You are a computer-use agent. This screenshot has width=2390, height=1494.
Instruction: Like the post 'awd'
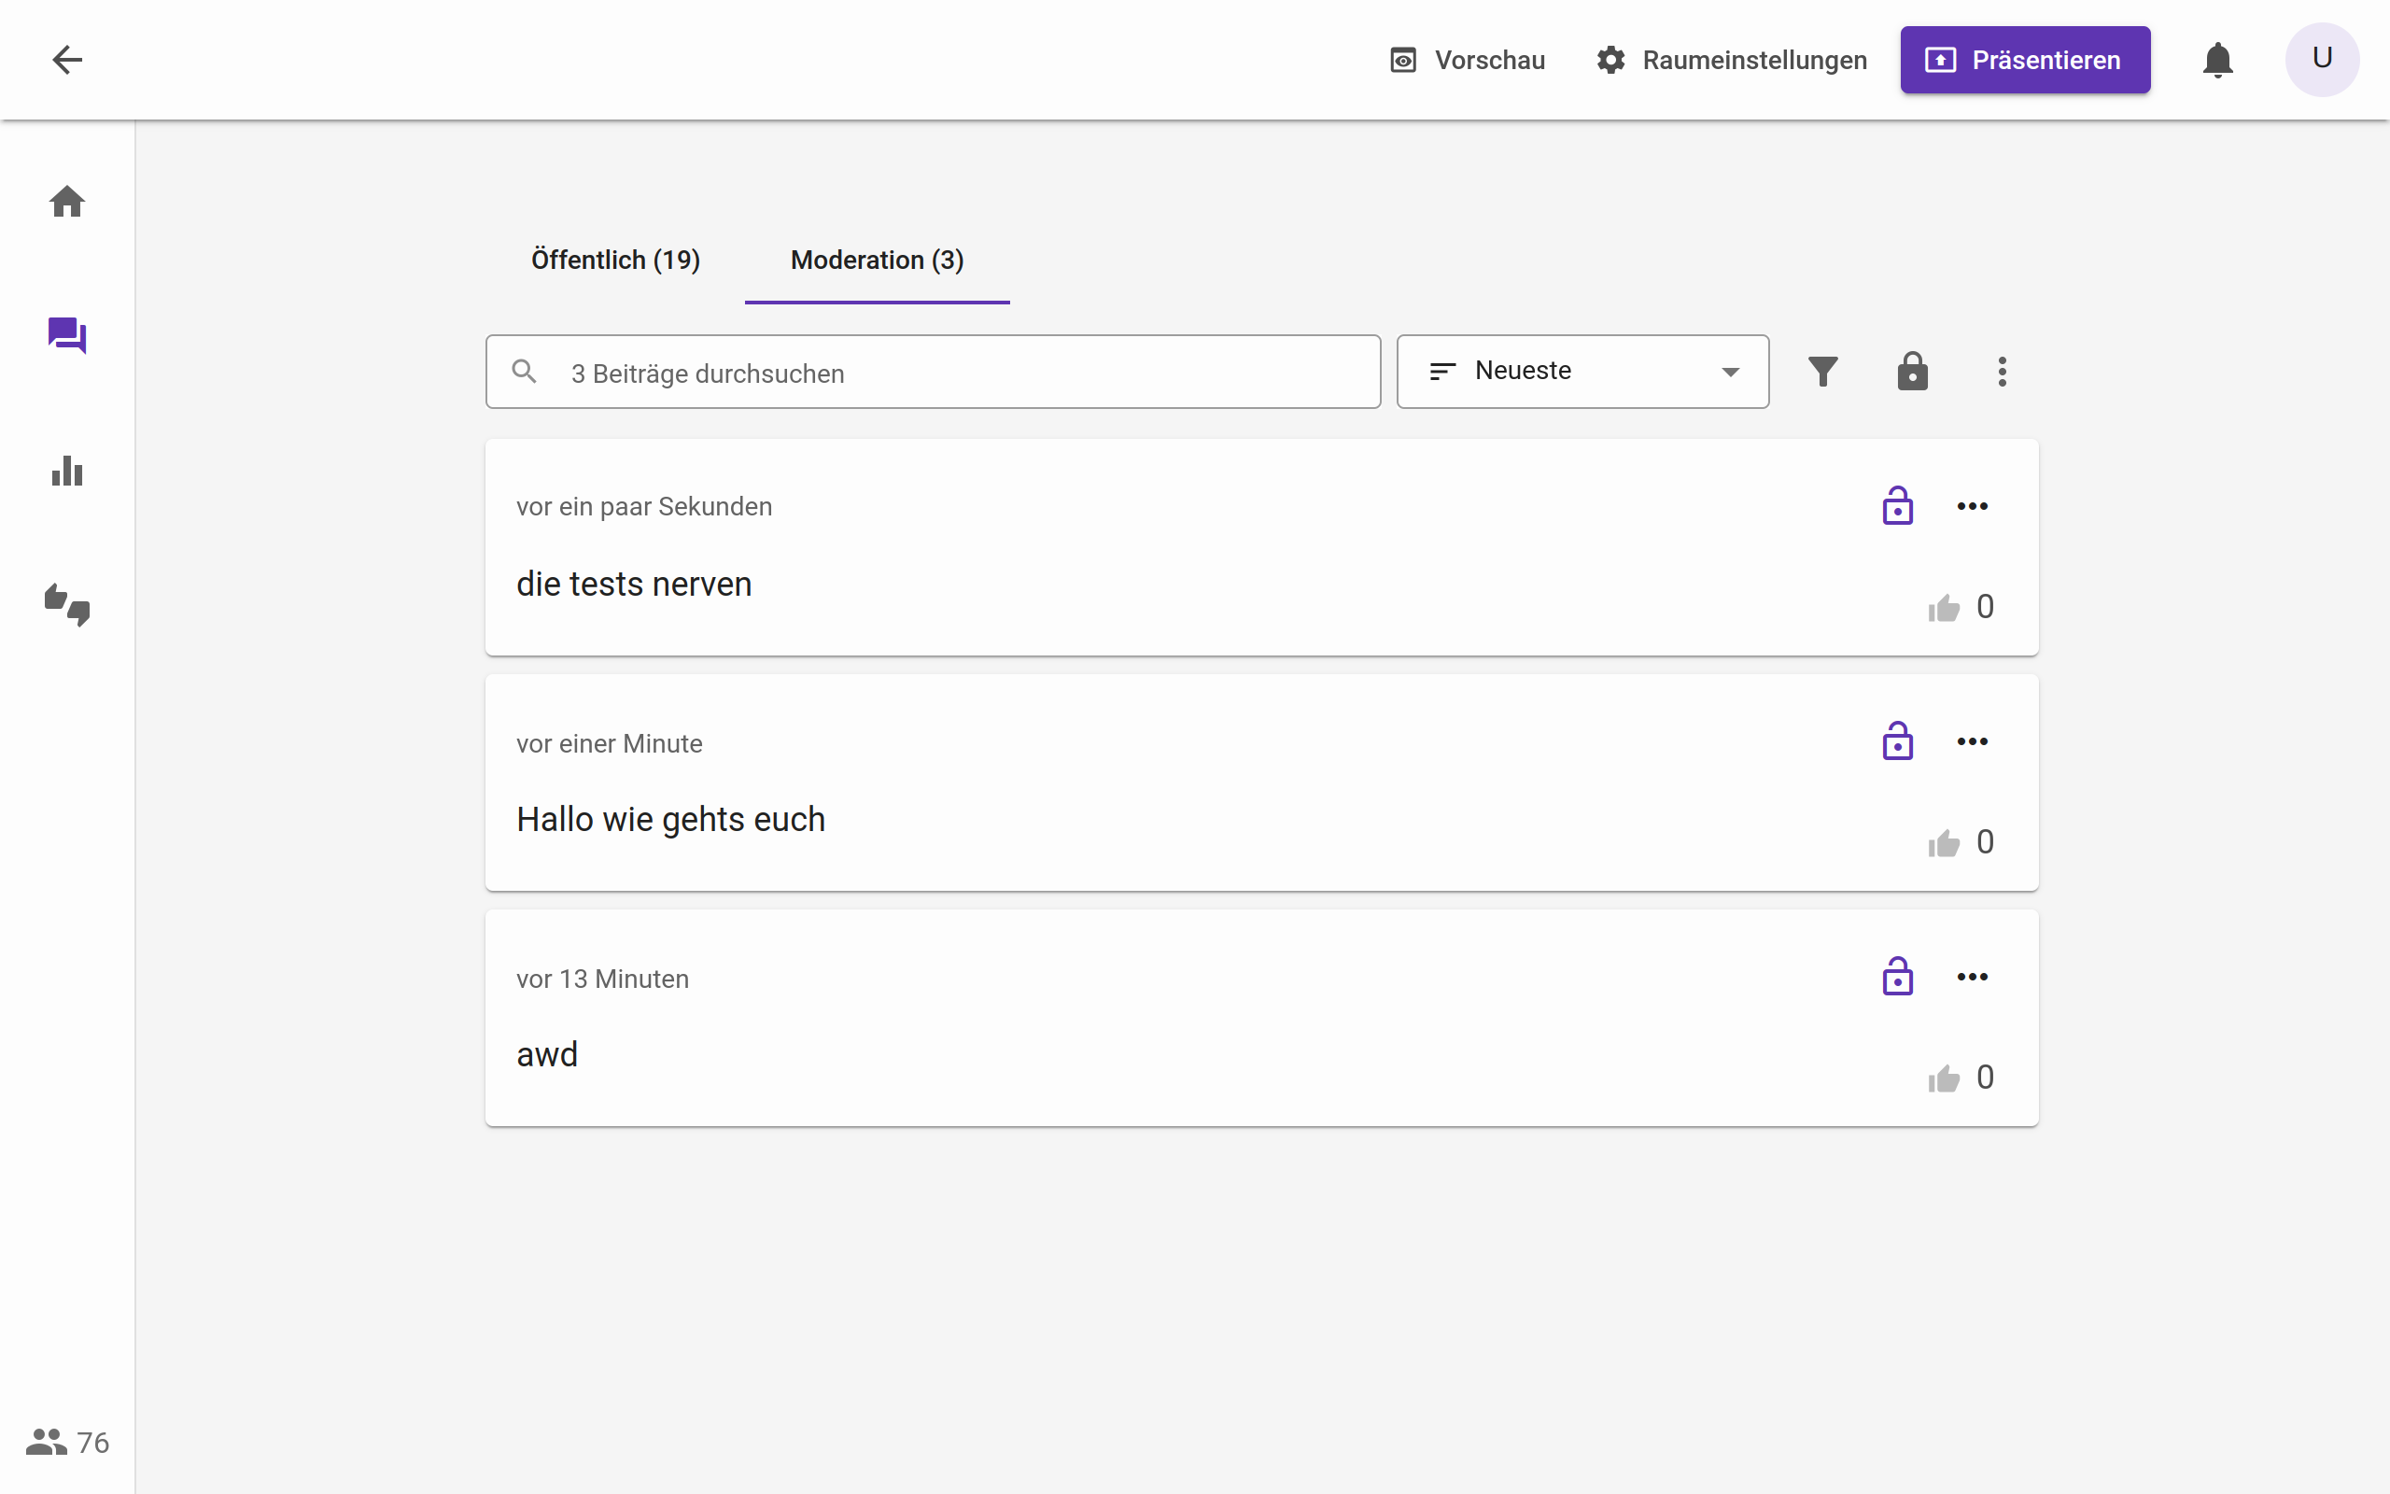coord(1944,1078)
